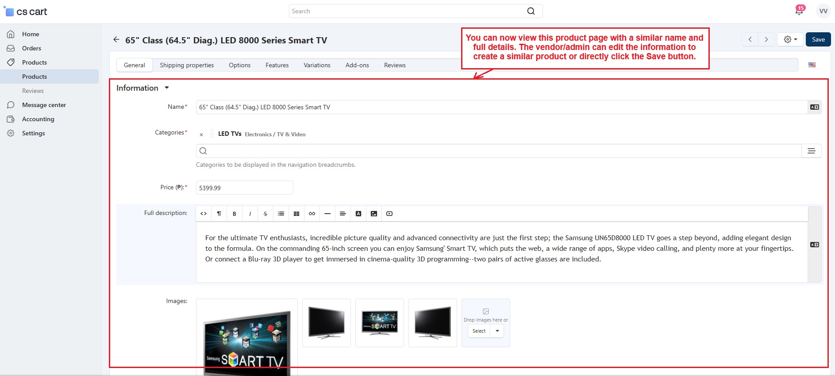Open the category list menu button

click(811, 151)
